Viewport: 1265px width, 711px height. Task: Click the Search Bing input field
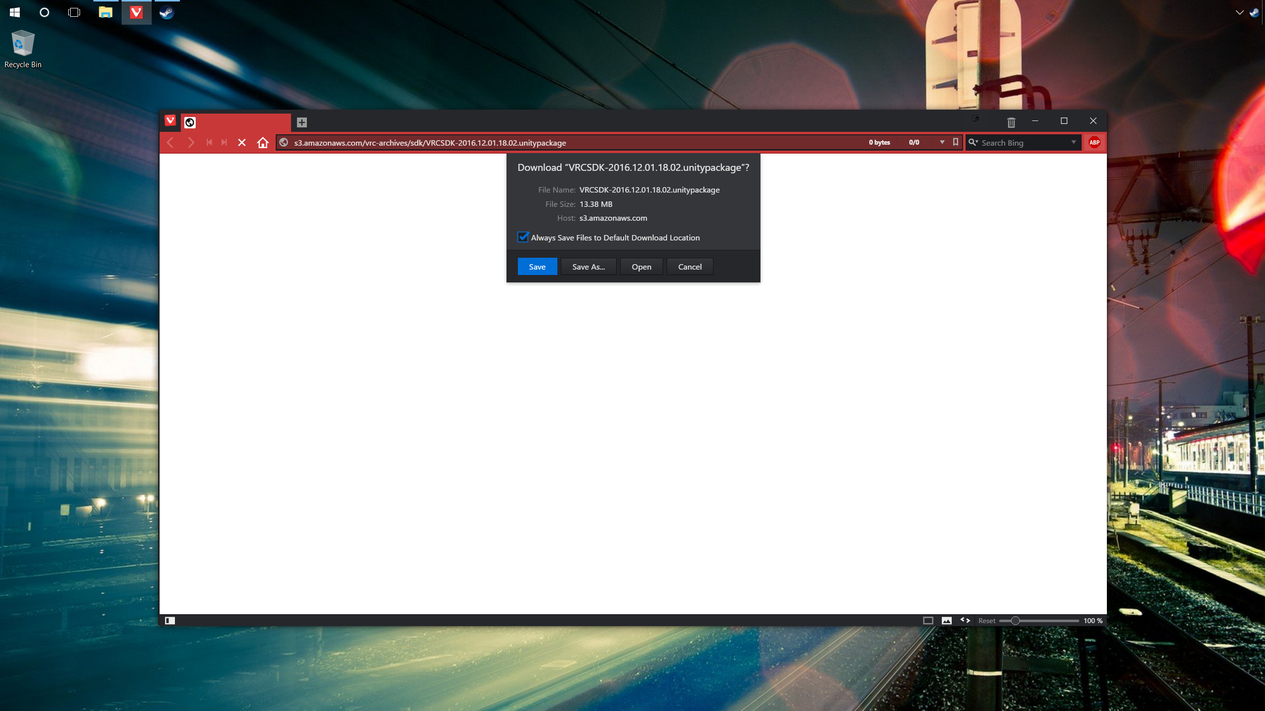[x=1023, y=143]
